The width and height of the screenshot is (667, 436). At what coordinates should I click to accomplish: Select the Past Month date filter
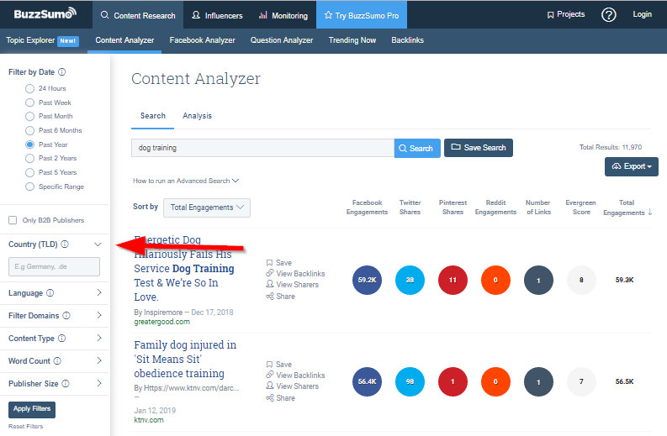pyautogui.click(x=29, y=116)
